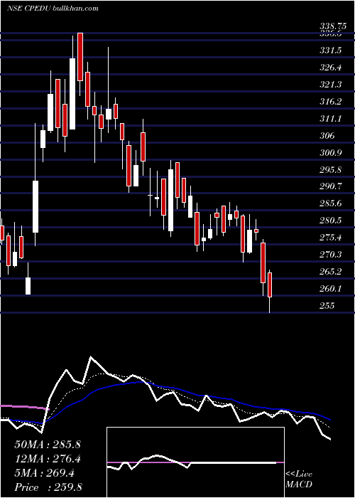
Task: Select the 295.8 price axis label
Action: tap(331, 170)
